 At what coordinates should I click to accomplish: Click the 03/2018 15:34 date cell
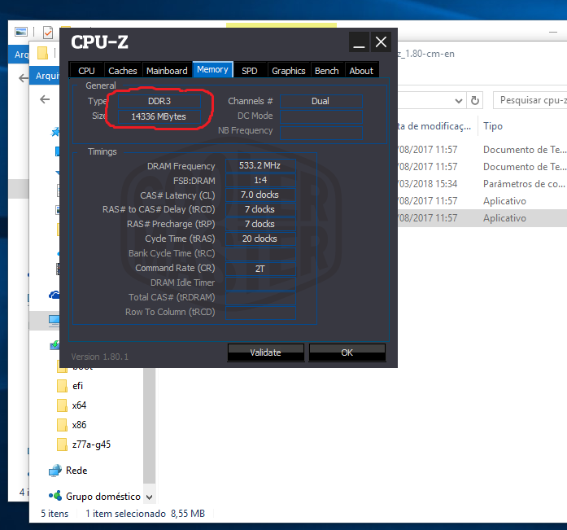[428, 184]
